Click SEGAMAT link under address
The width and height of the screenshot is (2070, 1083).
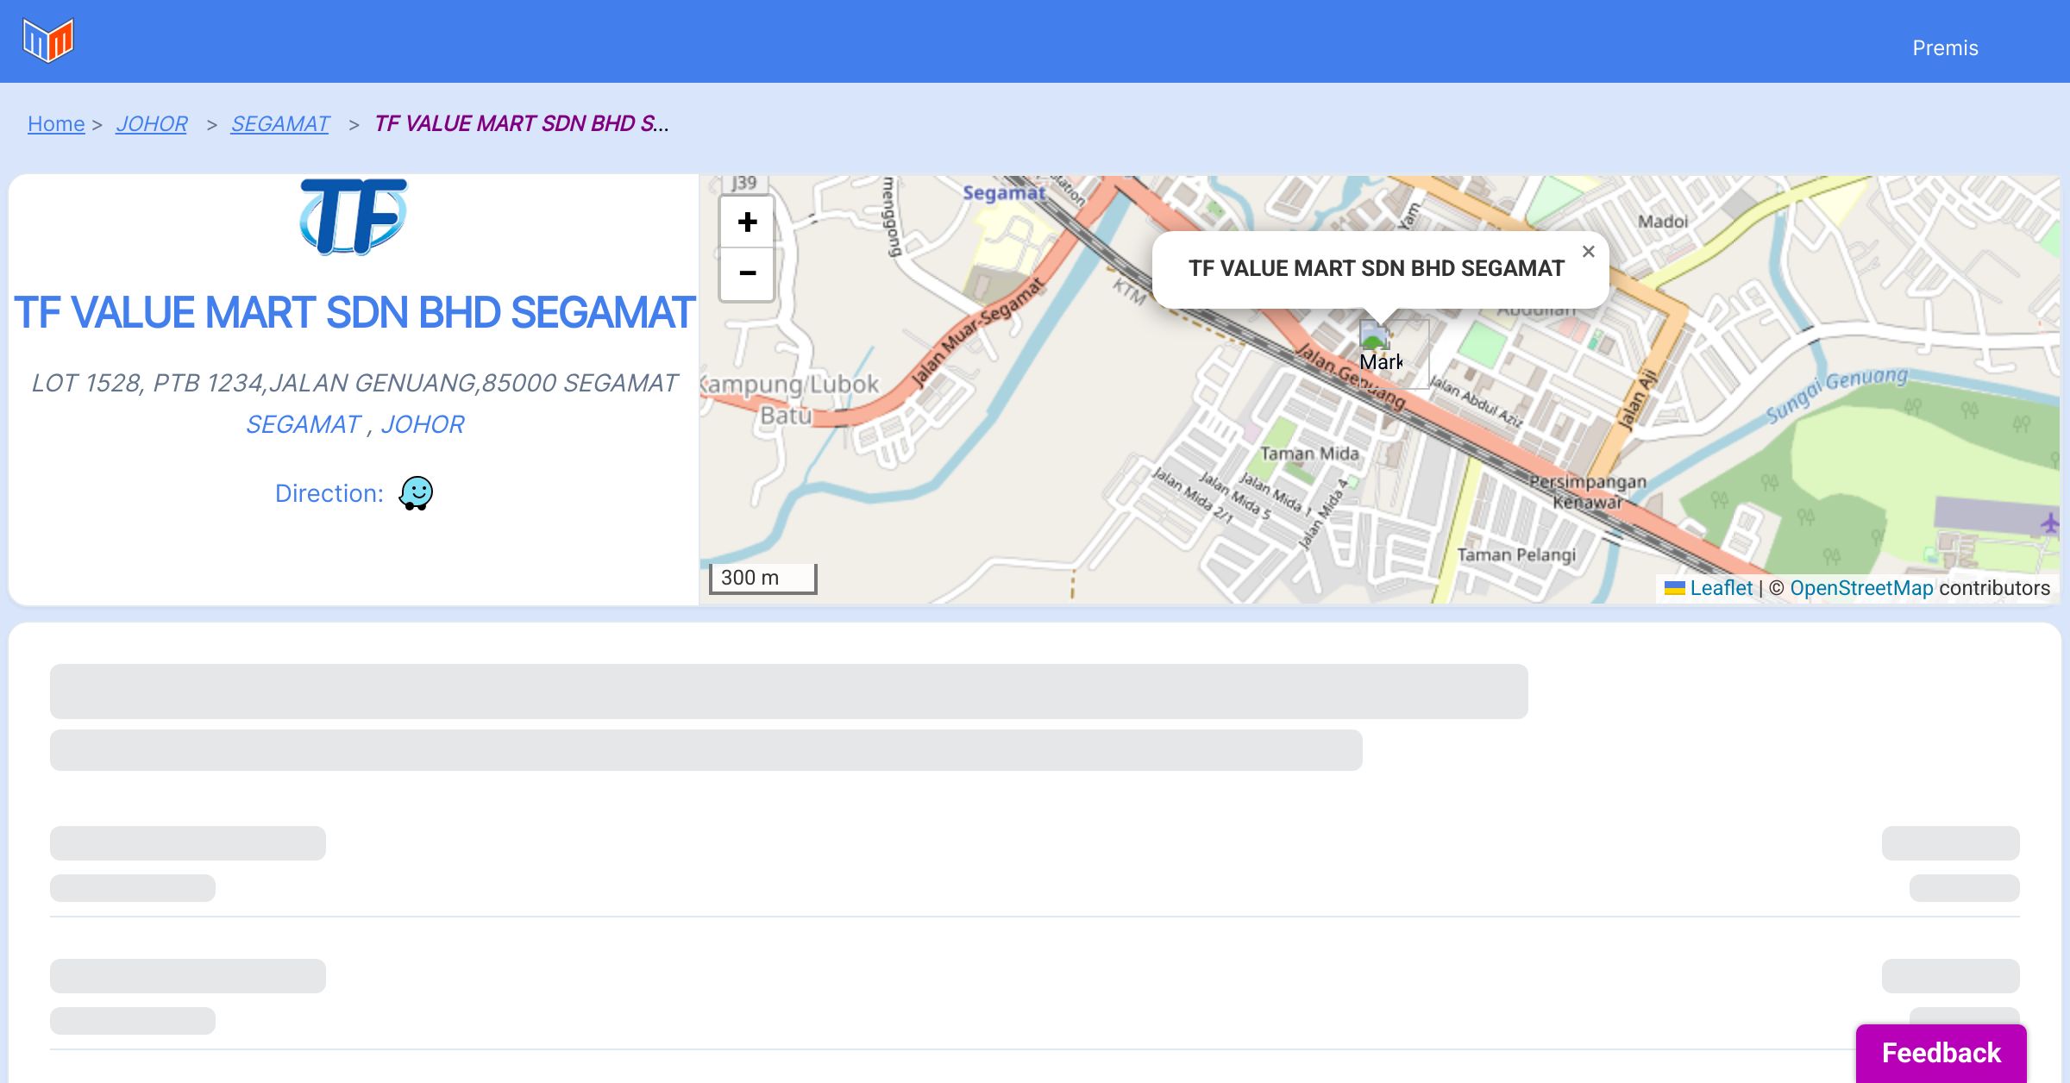[x=303, y=425]
